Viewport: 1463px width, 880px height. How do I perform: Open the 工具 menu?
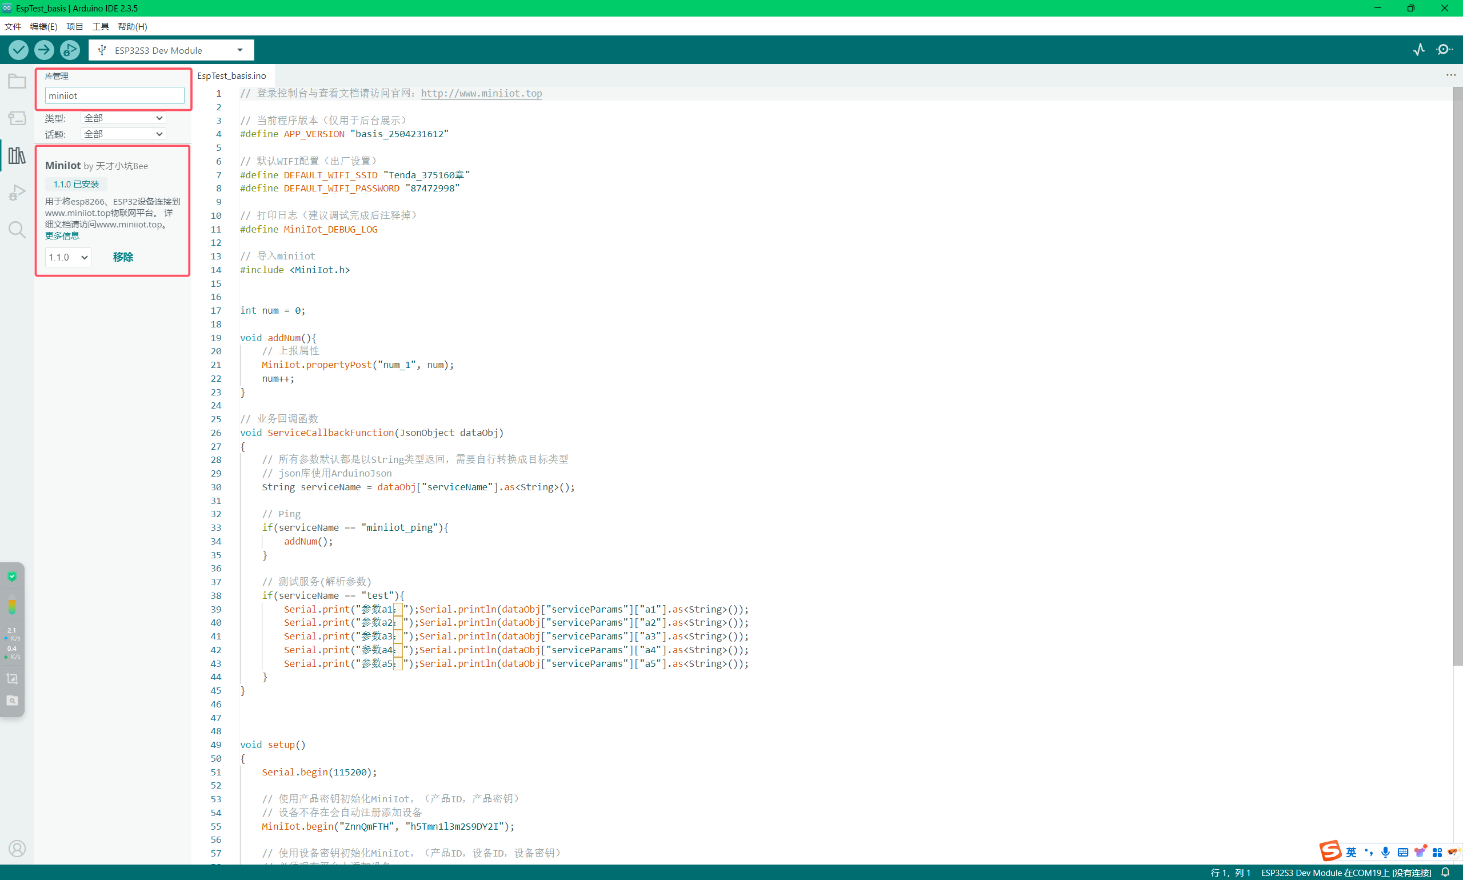(100, 27)
